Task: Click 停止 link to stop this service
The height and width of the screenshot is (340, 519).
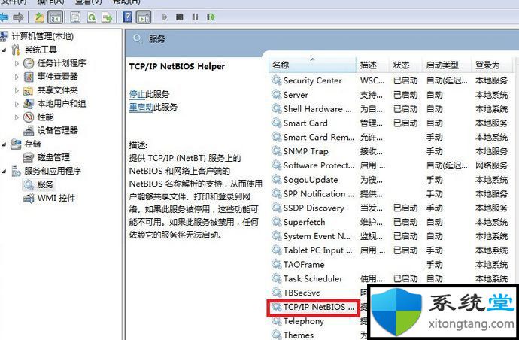Action: pos(137,94)
